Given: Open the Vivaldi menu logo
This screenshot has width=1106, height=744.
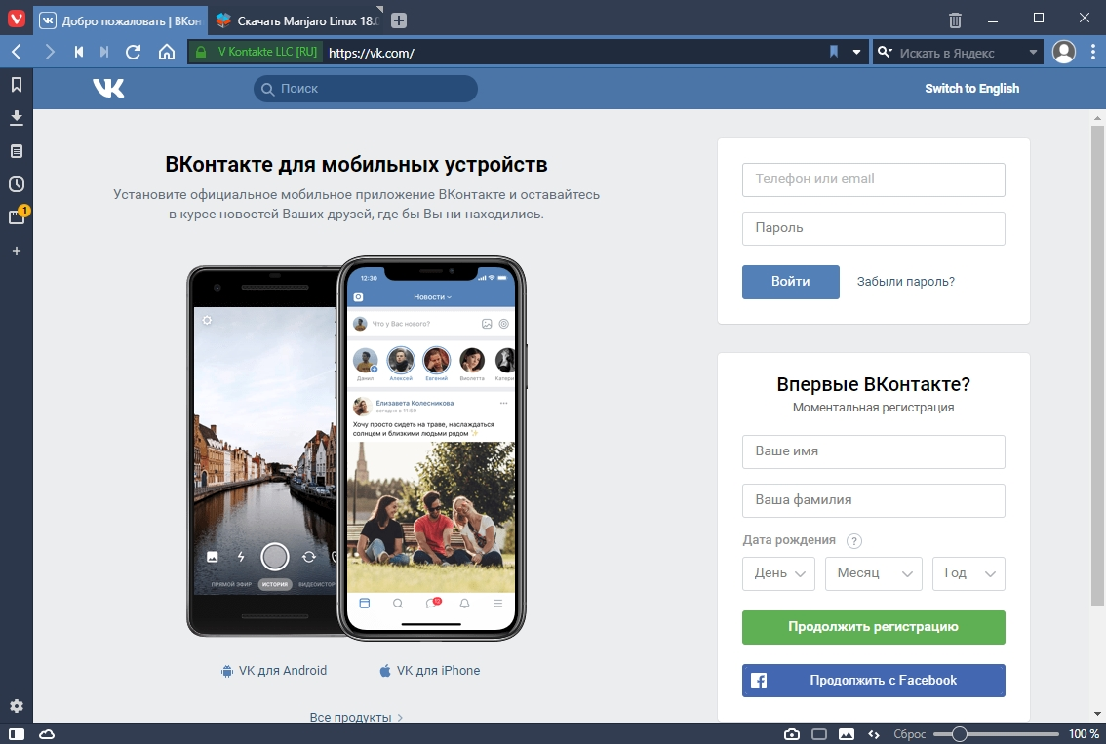Looking at the screenshot, I should [x=17, y=19].
